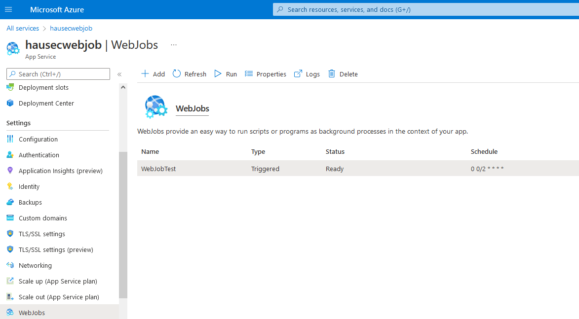
Task: Click the Authentication person icon
Action: click(10, 155)
